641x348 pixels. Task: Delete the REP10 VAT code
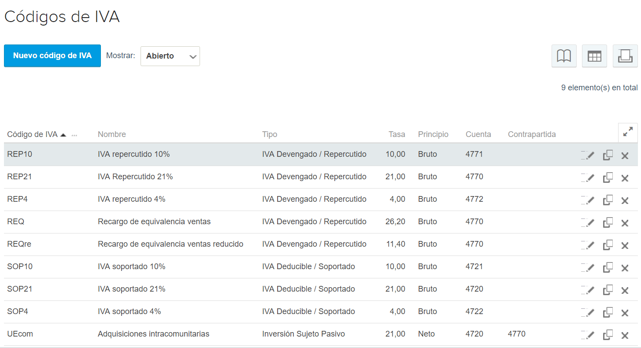[625, 155]
